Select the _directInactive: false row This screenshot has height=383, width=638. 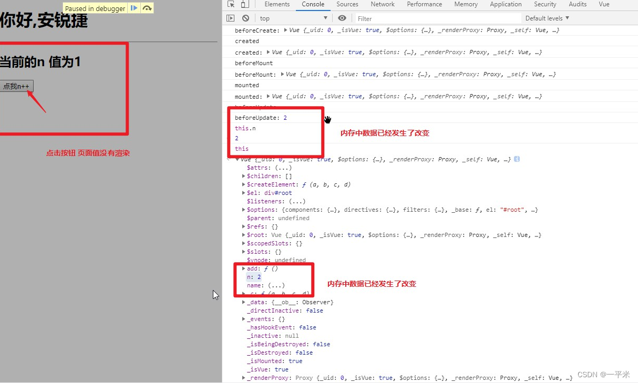point(285,310)
